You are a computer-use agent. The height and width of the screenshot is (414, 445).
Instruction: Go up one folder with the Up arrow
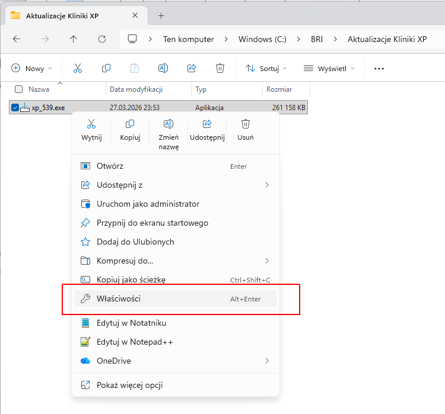[x=73, y=39]
